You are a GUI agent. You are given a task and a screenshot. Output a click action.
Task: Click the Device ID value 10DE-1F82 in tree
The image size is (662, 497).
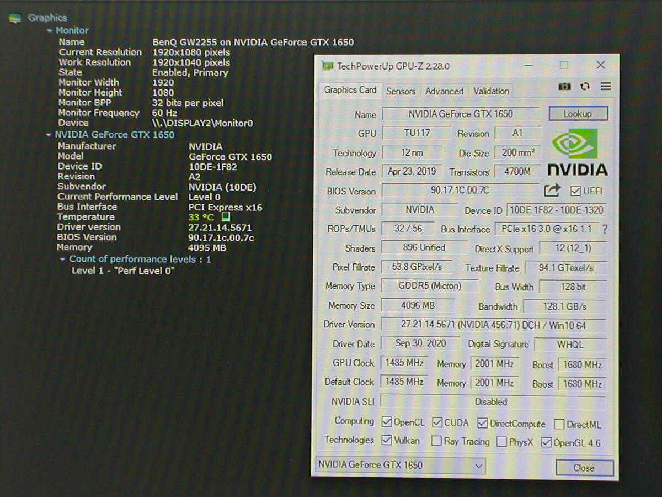pos(213,167)
